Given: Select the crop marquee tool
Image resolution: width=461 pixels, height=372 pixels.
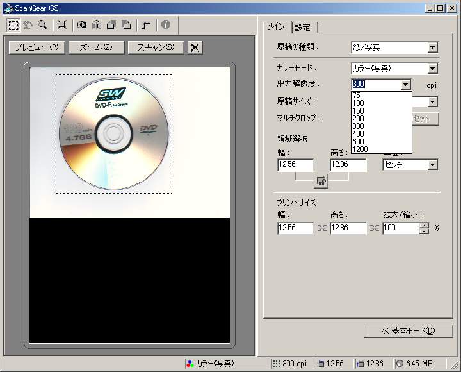Looking at the screenshot, I should click(x=13, y=25).
